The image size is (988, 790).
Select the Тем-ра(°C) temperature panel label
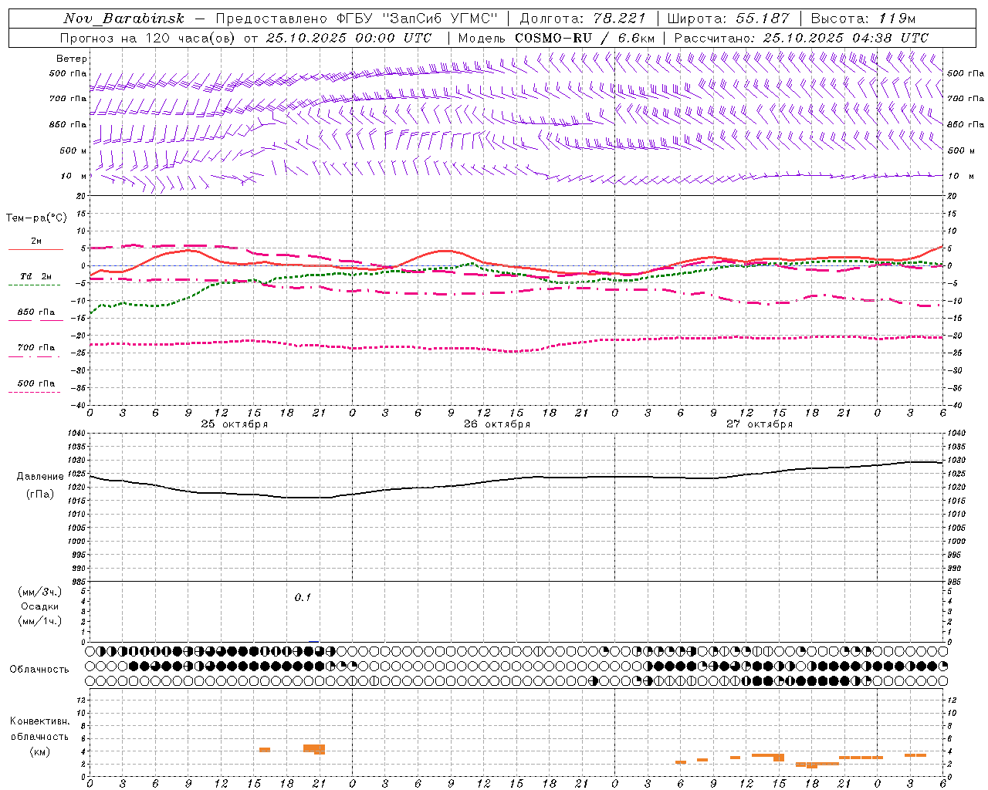tap(36, 218)
